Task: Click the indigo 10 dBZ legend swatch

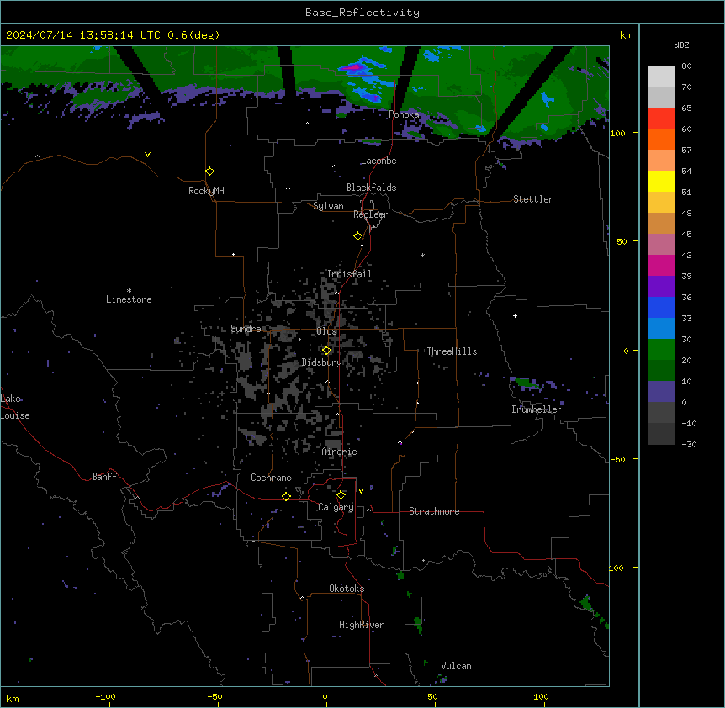Action: [661, 392]
